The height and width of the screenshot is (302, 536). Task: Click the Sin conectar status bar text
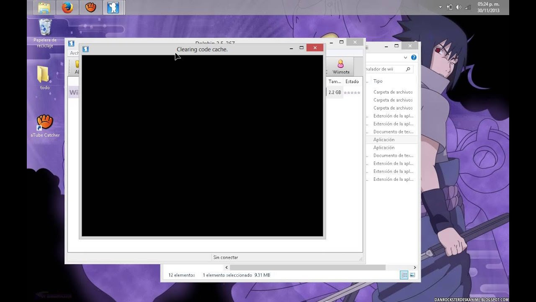click(225, 258)
